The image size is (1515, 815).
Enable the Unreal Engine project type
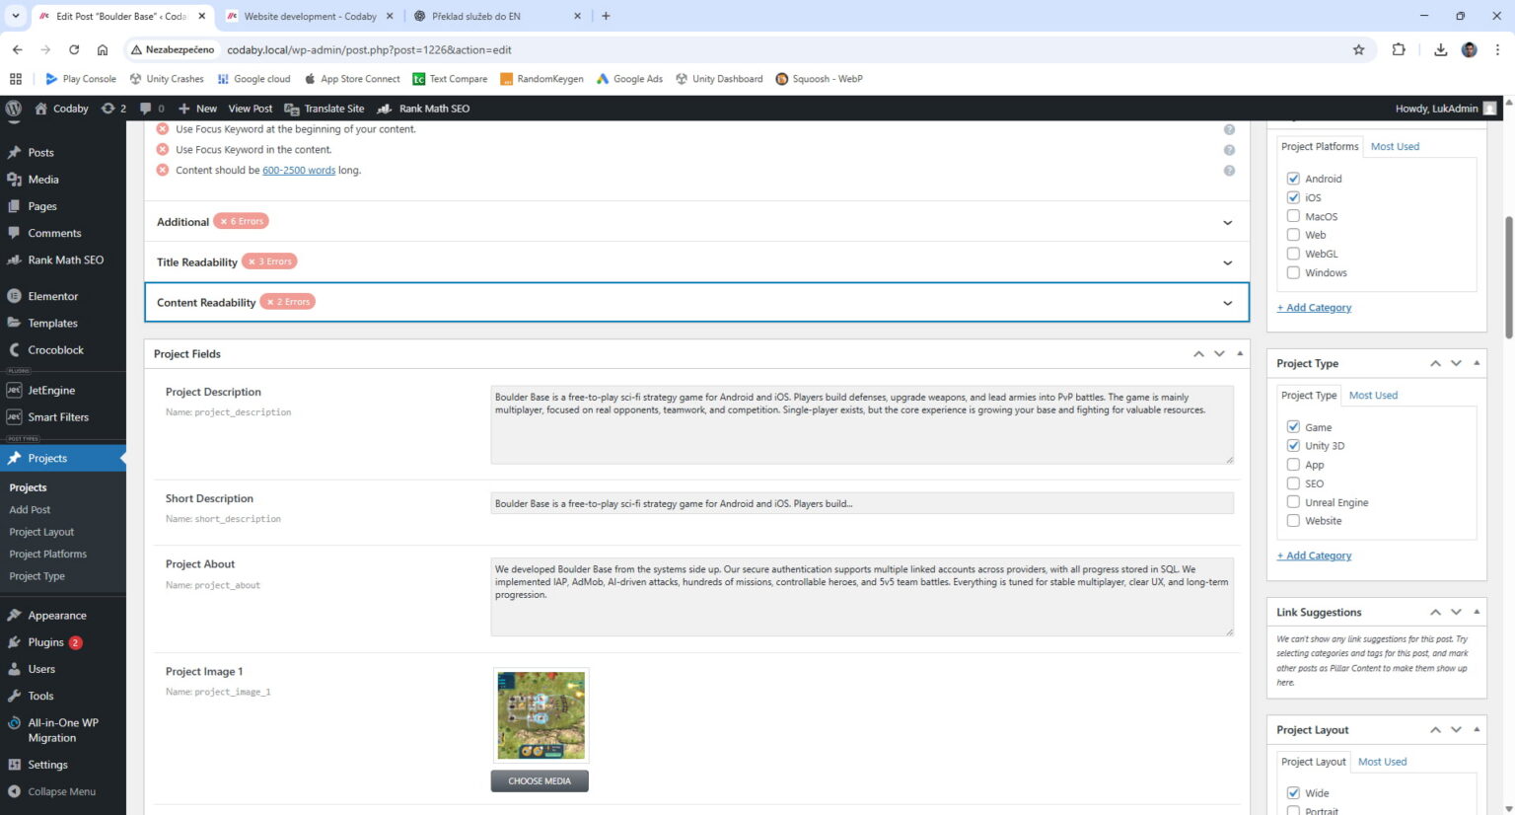pyautogui.click(x=1293, y=501)
